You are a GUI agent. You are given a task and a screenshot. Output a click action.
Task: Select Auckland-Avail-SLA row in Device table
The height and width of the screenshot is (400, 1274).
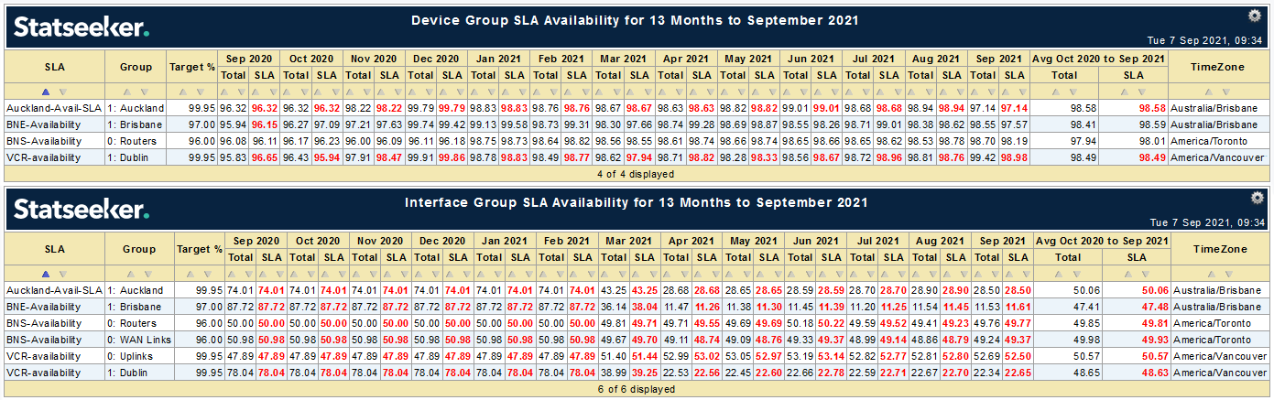click(51, 107)
